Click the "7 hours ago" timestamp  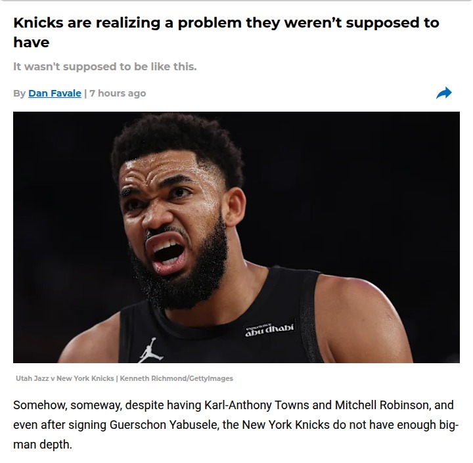click(x=118, y=93)
